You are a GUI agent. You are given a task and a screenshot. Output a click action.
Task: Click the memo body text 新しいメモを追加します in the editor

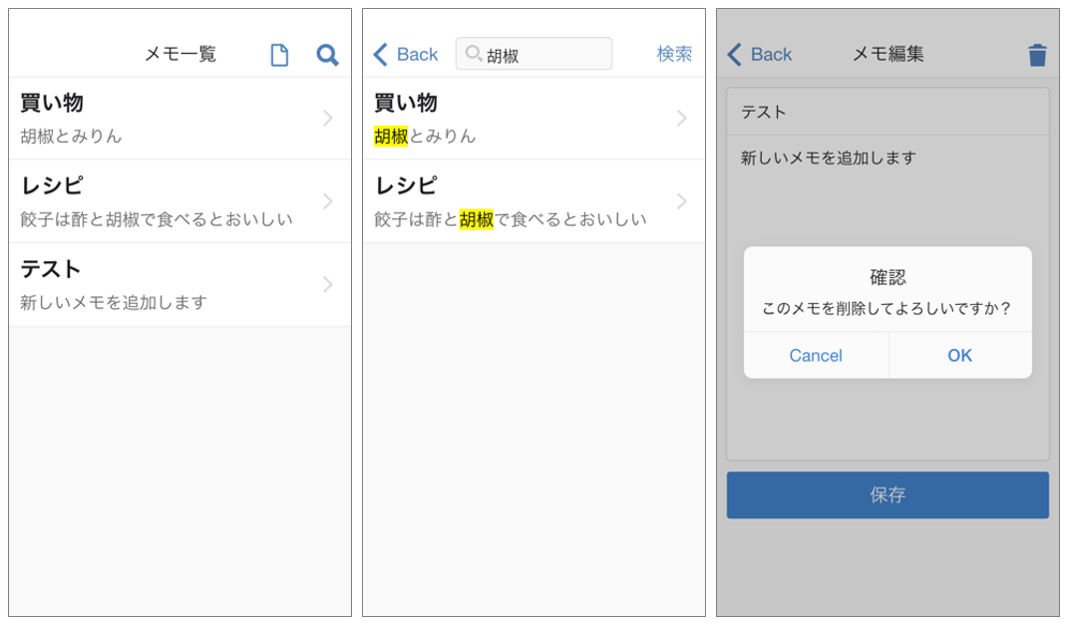click(828, 157)
